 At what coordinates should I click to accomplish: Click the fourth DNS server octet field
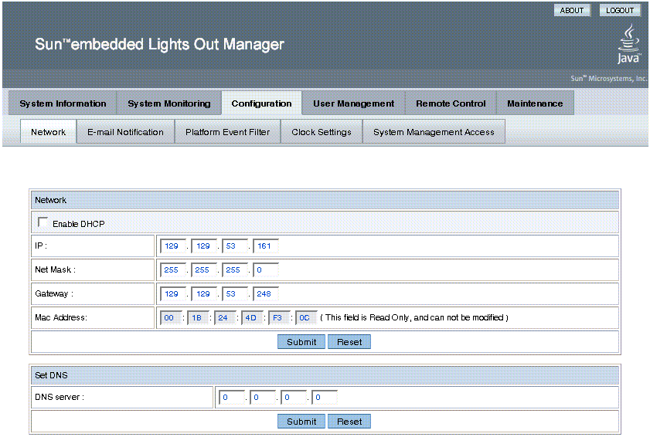tap(324, 397)
